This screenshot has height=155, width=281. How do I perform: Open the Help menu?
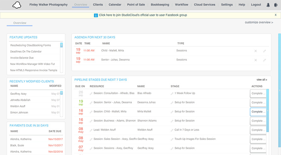(x=242, y=5)
